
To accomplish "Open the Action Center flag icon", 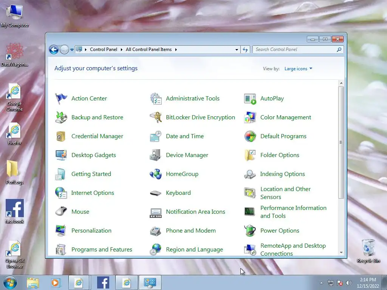I will pyautogui.click(x=61, y=99).
